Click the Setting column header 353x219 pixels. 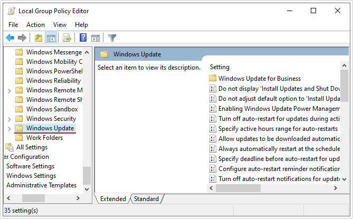pyautogui.click(x=220, y=67)
